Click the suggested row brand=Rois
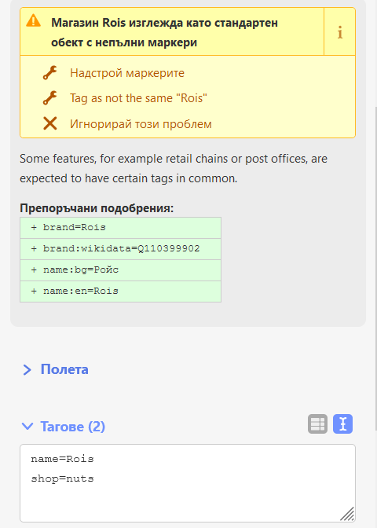Viewport: 377px width, 528px height. pos(120,228)
